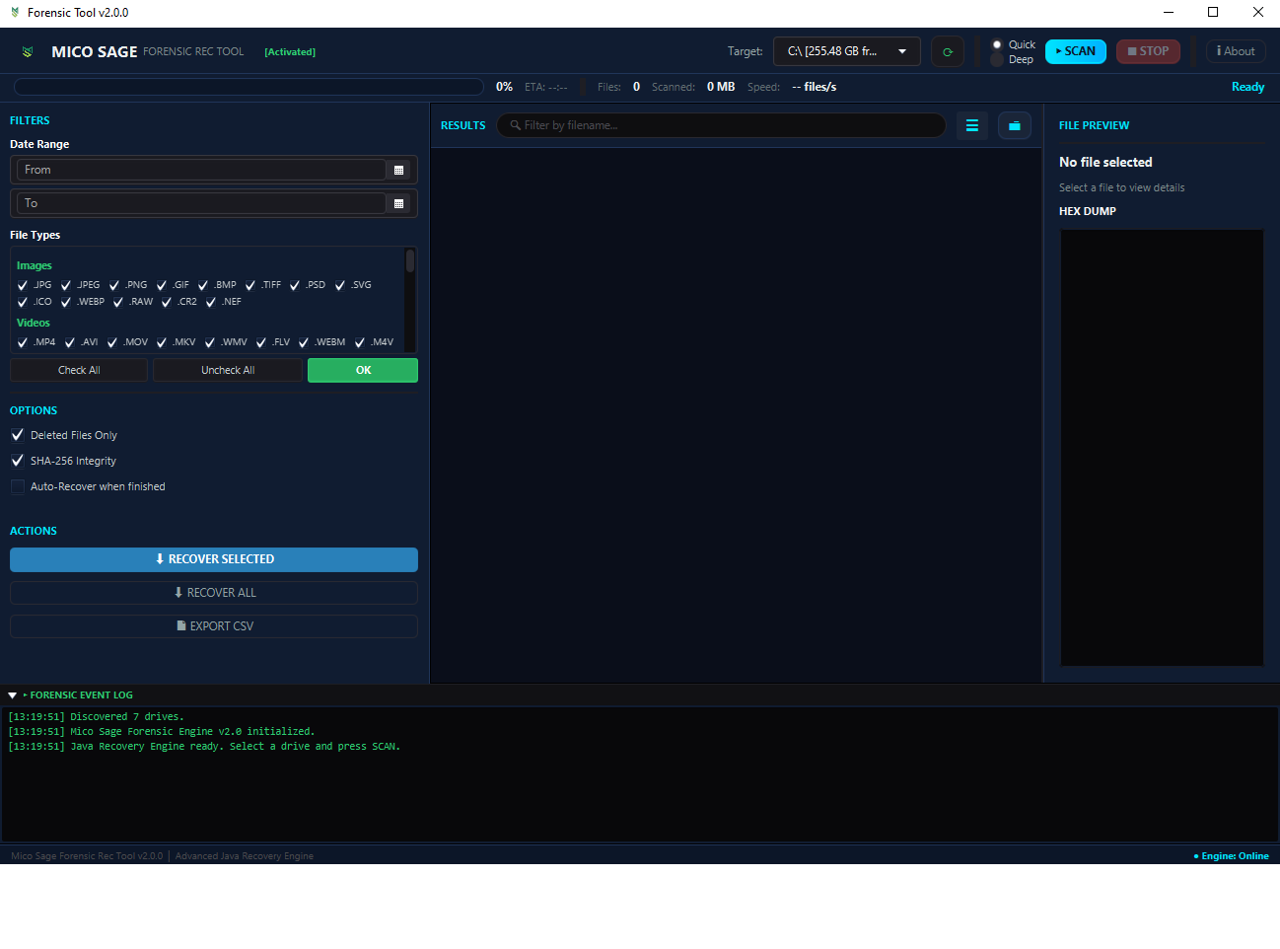The width and height of the screenshot is (1280, 949).
Task: Click the Mico Sage logo icon
Action: [x=28, y=51]
